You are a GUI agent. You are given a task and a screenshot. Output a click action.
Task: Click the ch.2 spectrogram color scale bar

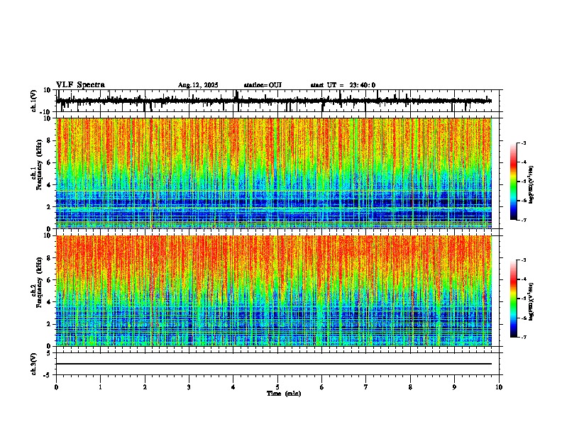[514, 299]
